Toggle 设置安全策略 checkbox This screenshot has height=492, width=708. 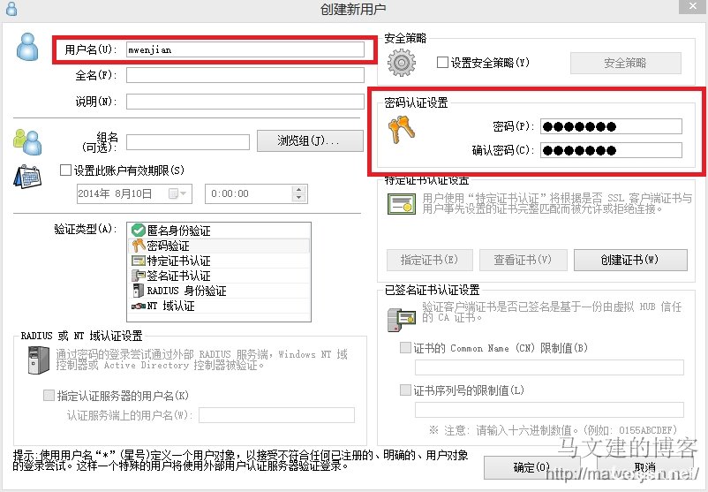coord(442,63)
